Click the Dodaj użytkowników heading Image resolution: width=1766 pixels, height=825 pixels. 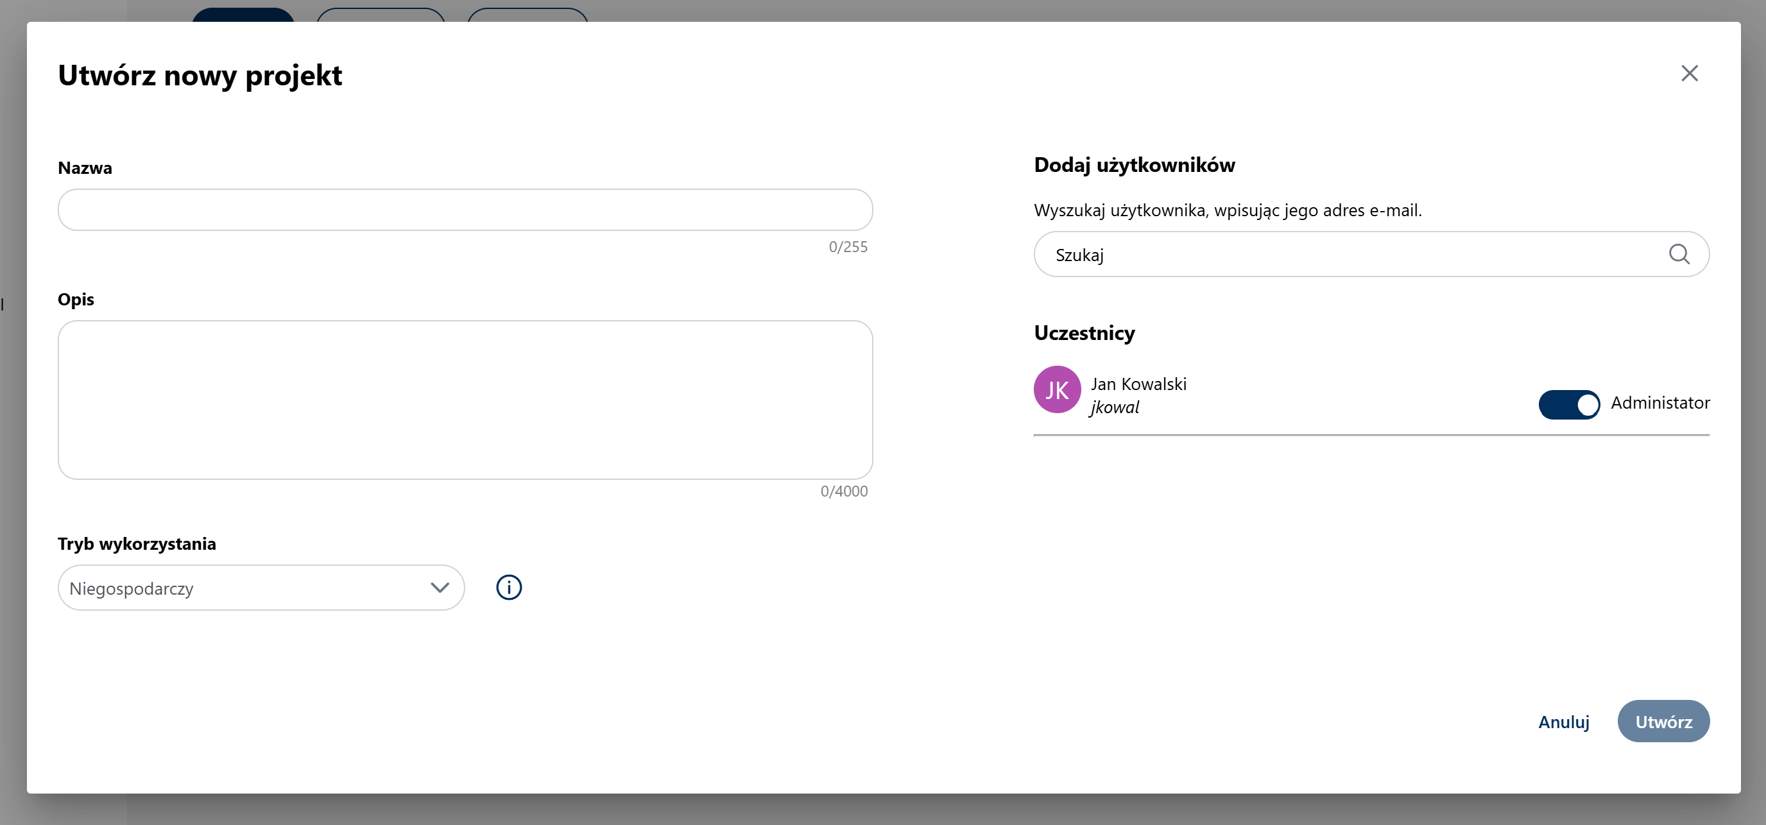1134,165
